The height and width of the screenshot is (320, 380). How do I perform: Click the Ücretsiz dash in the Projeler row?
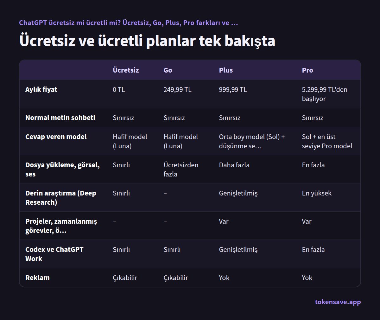(115, 221)
